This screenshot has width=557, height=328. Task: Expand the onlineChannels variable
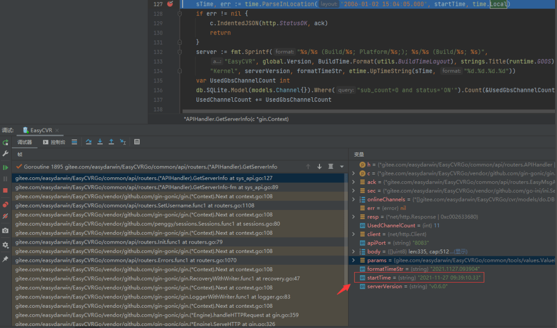click(353, 200)
